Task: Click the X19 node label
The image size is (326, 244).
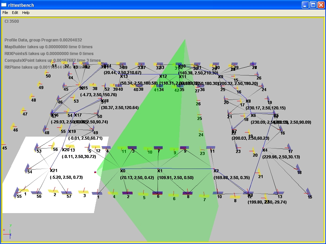Action: click(x=72, y=132)
